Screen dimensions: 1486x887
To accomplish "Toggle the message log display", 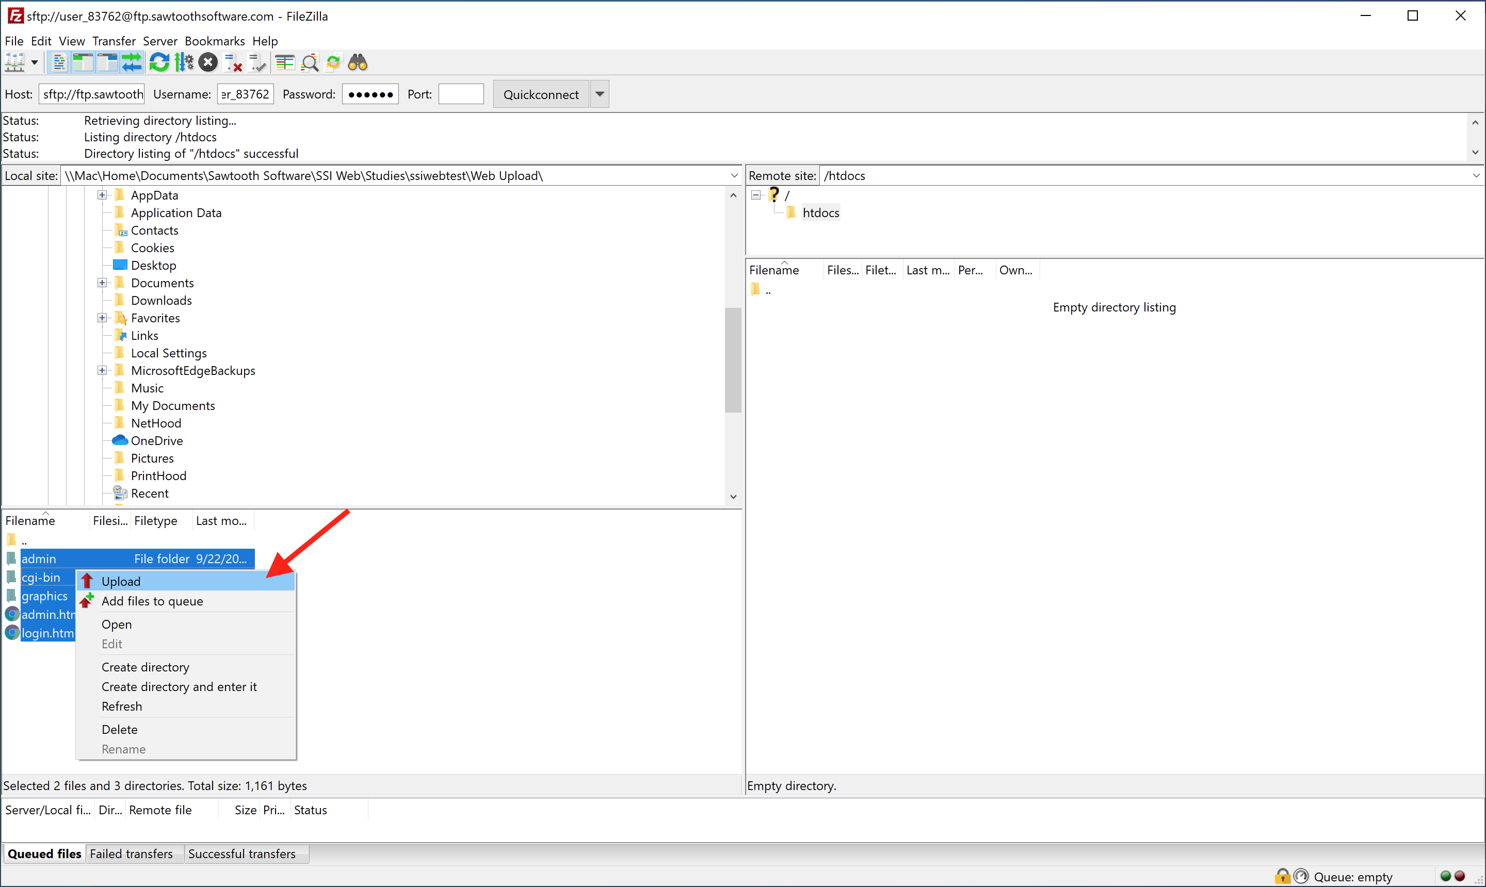I will (x=59, y=63).
